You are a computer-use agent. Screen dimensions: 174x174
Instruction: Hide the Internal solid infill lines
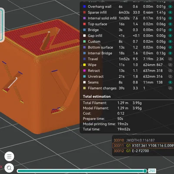(170, 18)
